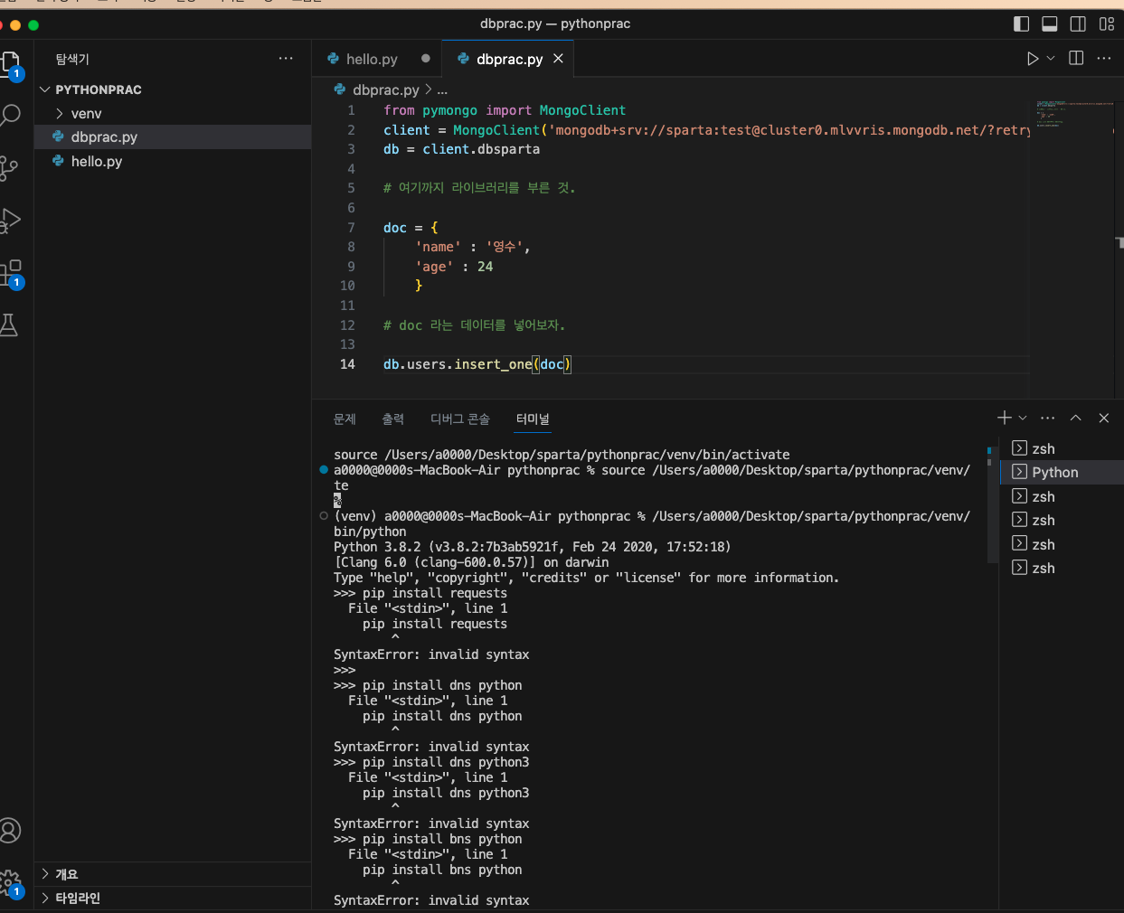Click the 'name' key on line 8
The height and width of the screenshot is (913, 1124).
[x=438, y=247]
